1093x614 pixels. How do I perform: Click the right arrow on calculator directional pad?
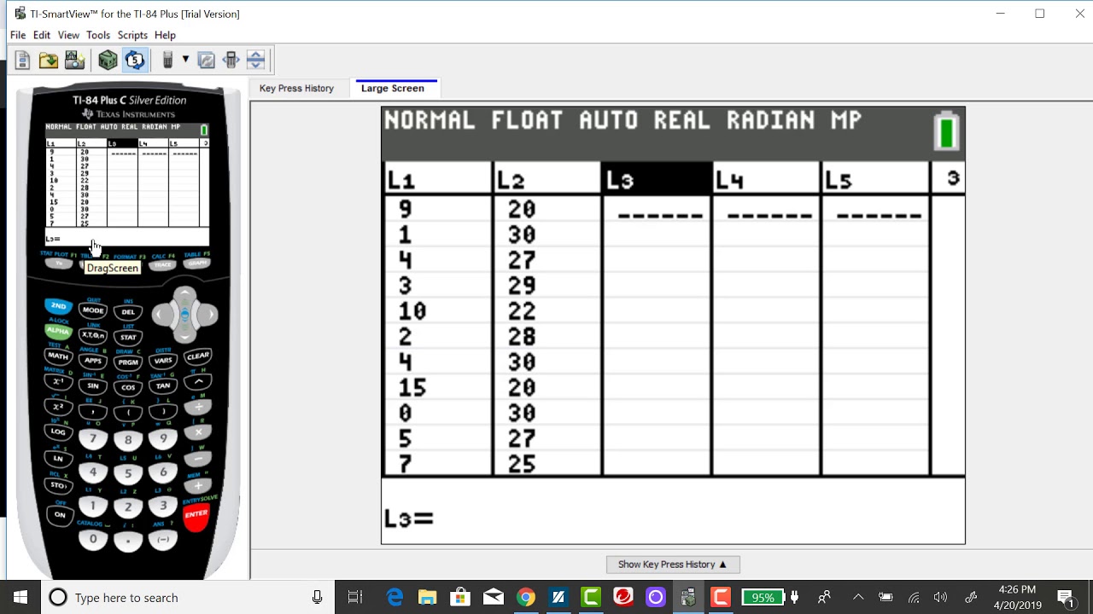[x=208, y=315]
